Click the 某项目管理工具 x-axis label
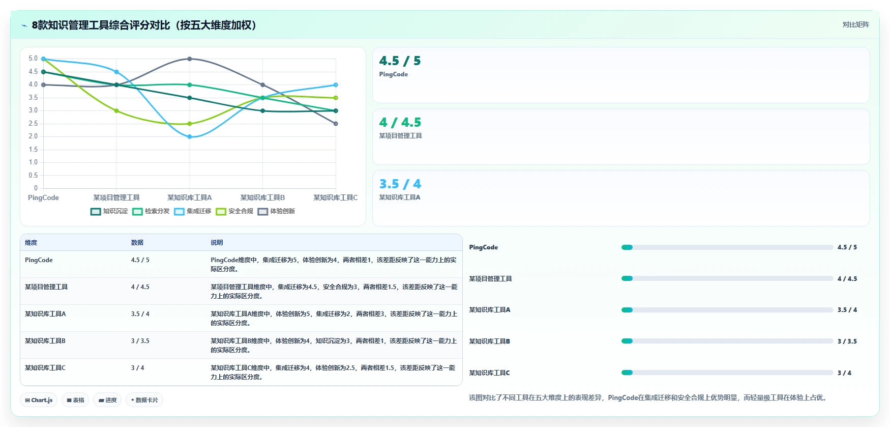Image resolution: width=890 pixels, height=427 pixels. [x=116, y=198]
